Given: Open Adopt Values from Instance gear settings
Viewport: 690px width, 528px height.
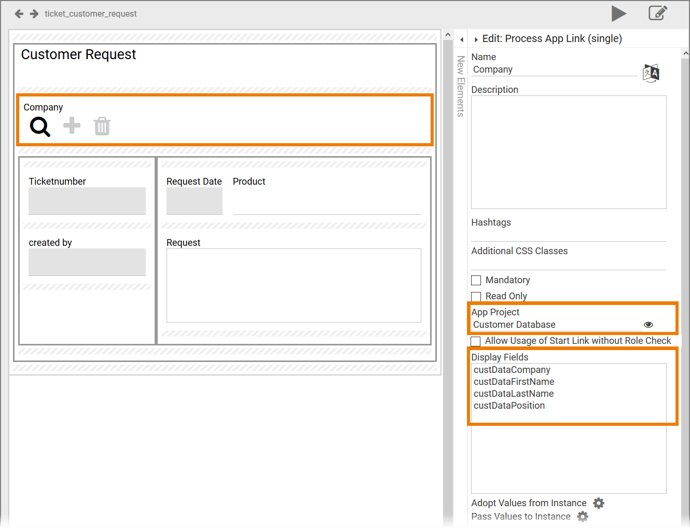Looking at the screenshot, I should pyautogui.click(x=599, y=503).
